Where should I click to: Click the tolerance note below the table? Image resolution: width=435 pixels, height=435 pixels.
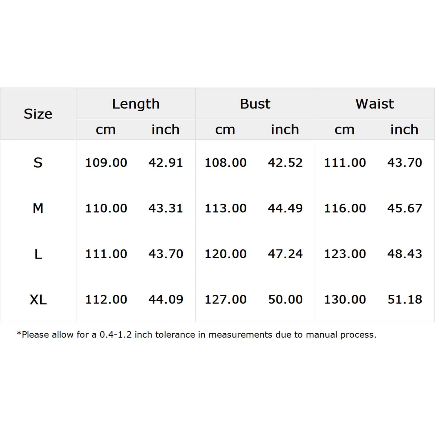pos(197,335)
